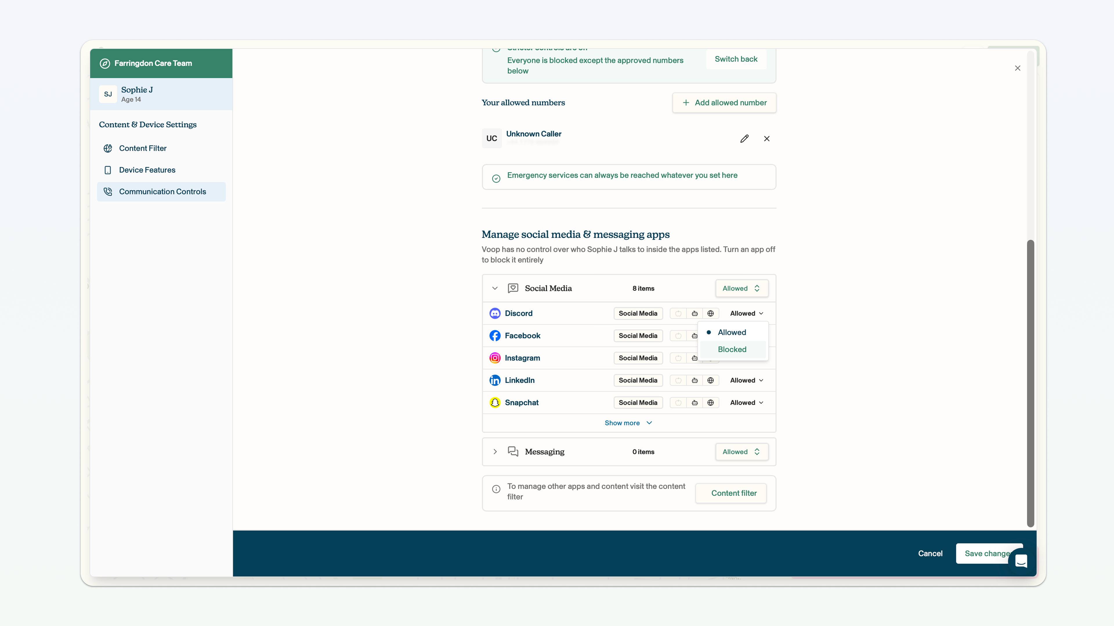Select the Allowed option in Discord dropdown
The image size is (1114, 626).
(x=733, y=333)
